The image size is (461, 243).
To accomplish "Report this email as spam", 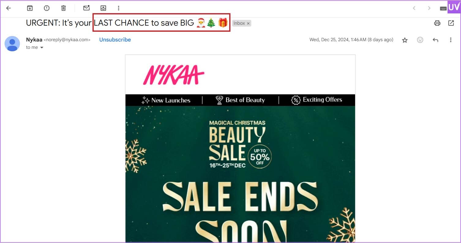I will tap(47, 8).
